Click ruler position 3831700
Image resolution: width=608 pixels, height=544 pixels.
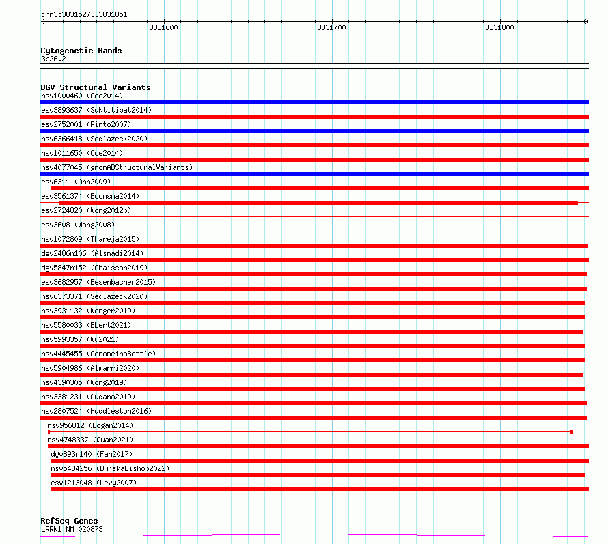331,27
